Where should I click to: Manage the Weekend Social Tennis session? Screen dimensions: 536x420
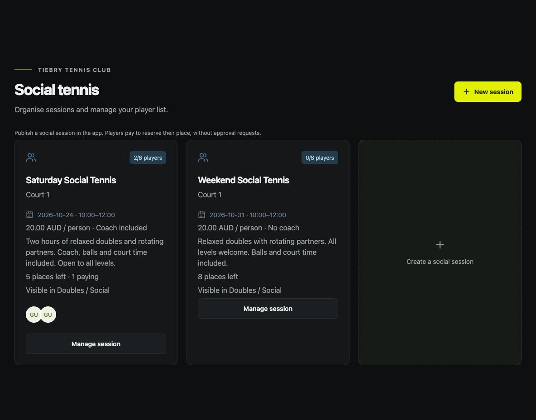click(x=268, y=309)
